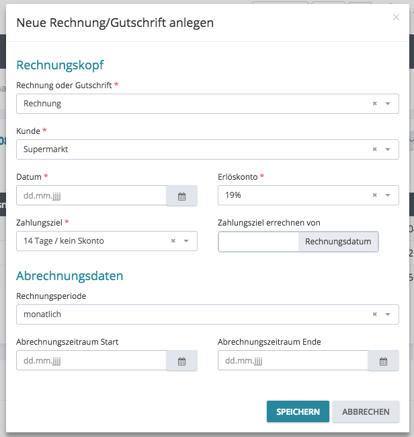Clear the selected Kunde Supermarkt

click(x=374, y=149)
